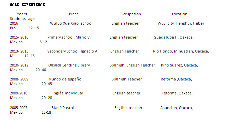The height and width of the screenshot is (120, 232).
Task: Click the Asuncion, Oaxaca location text
Action: [177, 108]
